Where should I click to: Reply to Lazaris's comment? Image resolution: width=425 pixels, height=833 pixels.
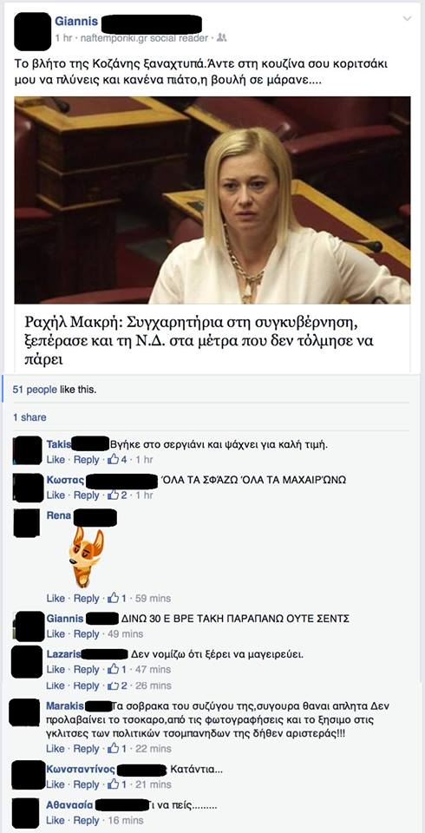(86, 669)
